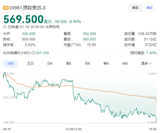Switch to the 五日 five-day tab
Viewport: 160px width, 133px height.
click(30, 64)
